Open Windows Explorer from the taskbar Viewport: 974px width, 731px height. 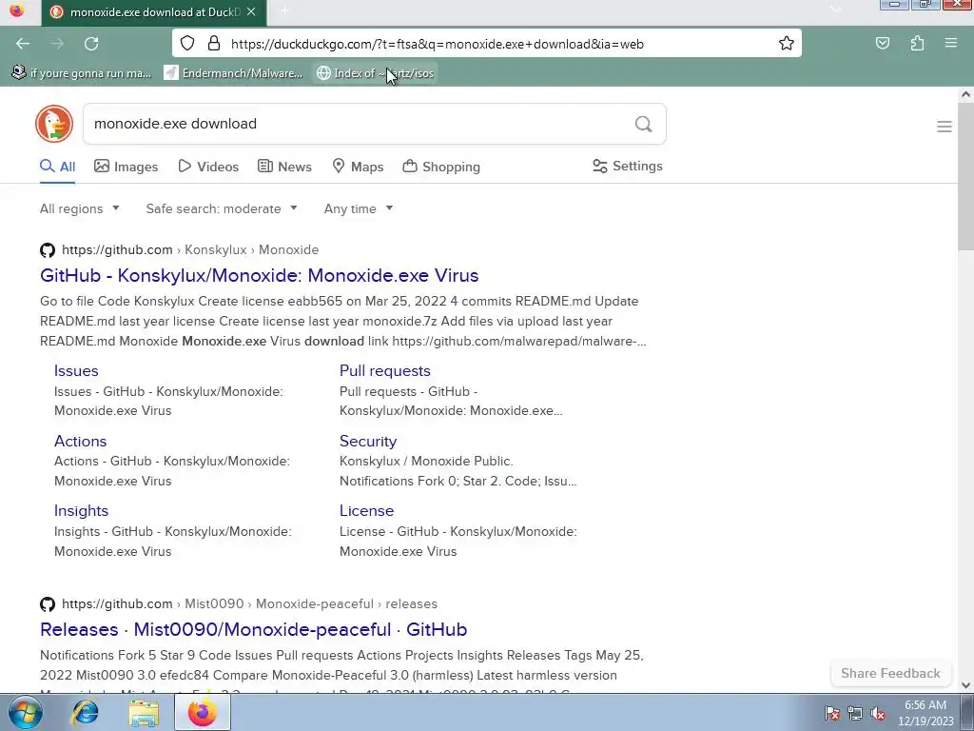point(144,712)
